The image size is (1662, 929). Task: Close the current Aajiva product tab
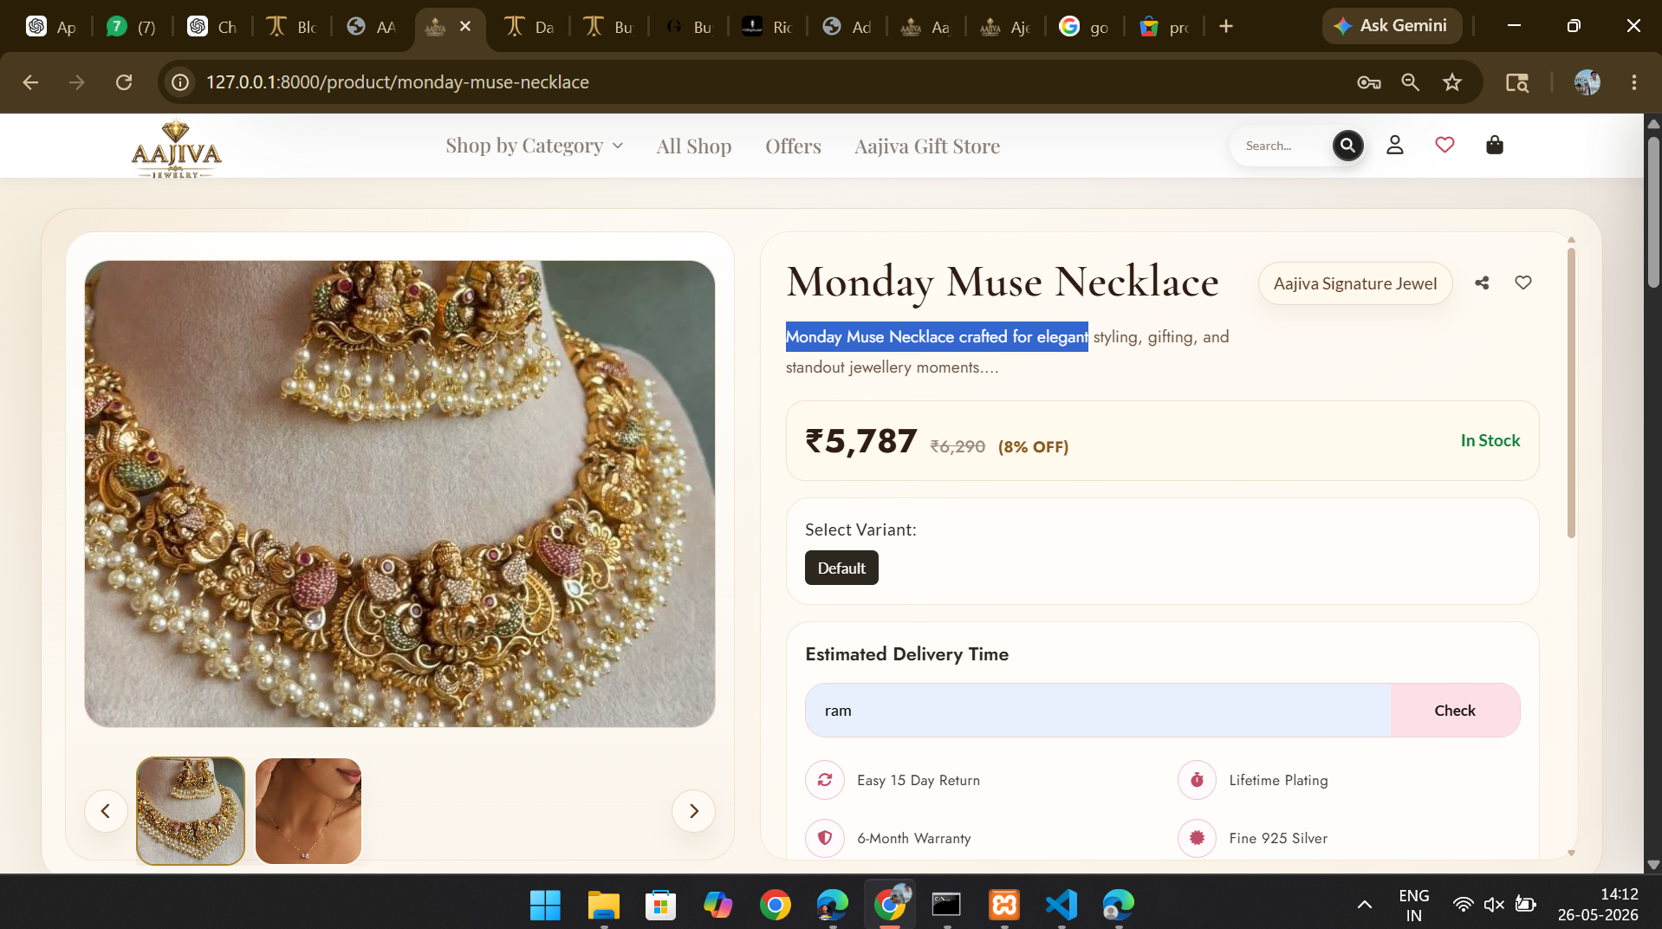(x=465, y=26)
